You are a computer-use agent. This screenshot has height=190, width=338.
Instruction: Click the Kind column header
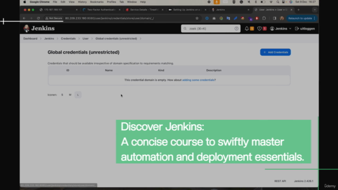tap(161, 70)
